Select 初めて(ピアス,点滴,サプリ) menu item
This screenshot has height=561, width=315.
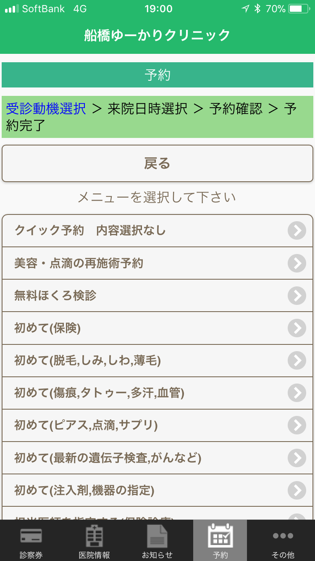pyautogui.click(x=86, y=425)
